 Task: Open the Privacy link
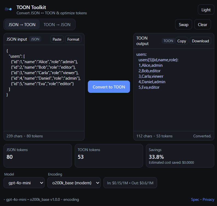[x=208, y=199]
